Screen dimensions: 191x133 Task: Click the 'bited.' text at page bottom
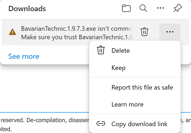(6, 130)
